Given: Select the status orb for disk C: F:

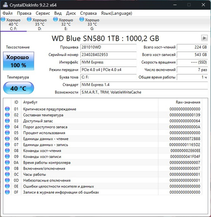Looking at the screenshot, I should pyautogui.click(x=3, y=20).
